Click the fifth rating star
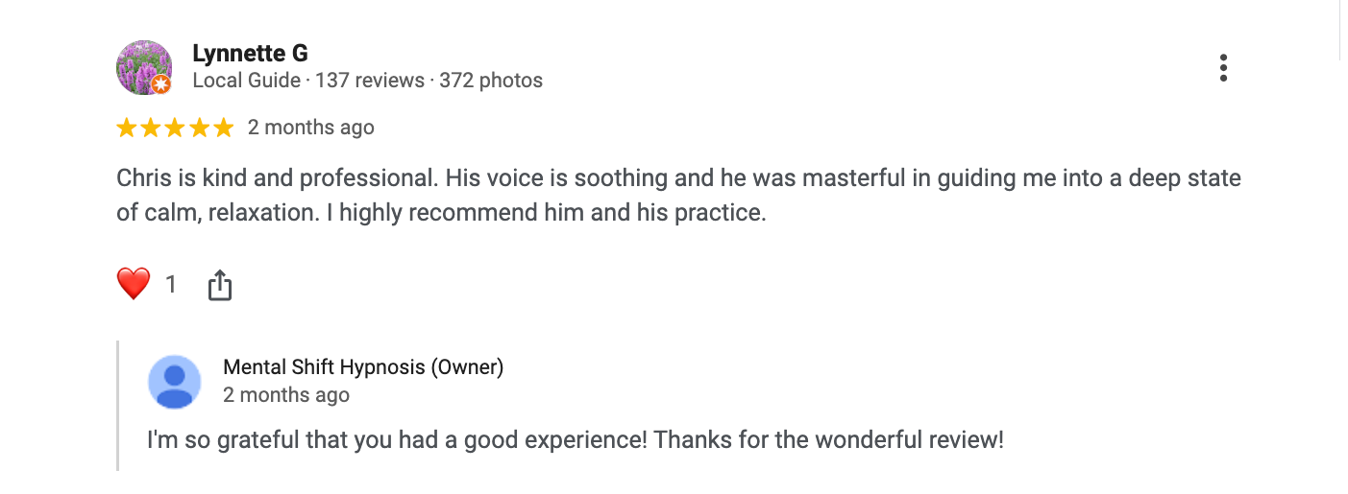 click(x=223, y=128)
